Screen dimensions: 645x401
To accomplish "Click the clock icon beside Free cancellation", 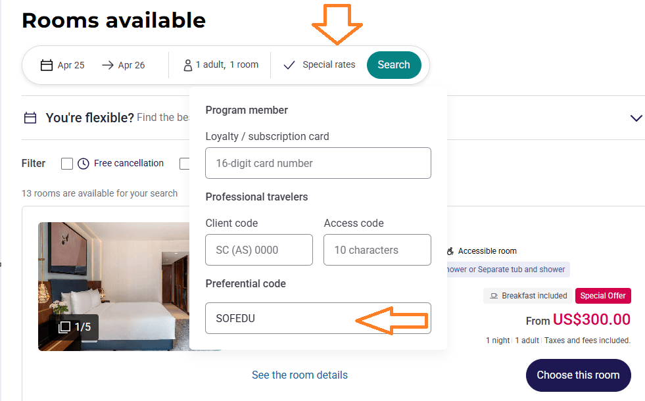I will coord(84,164).
